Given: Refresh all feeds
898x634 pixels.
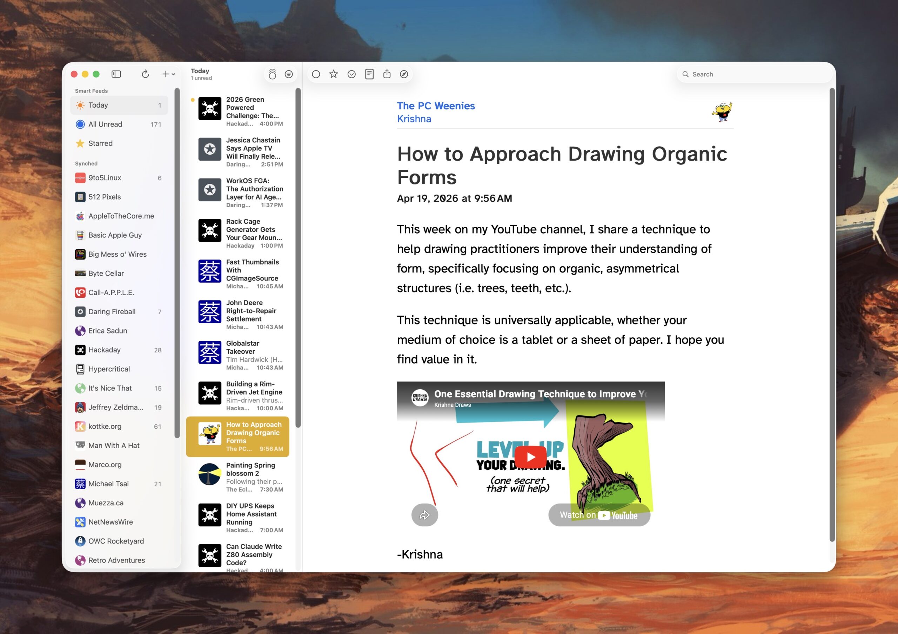Looking at the screenshot, I should (x=145, y=74).
